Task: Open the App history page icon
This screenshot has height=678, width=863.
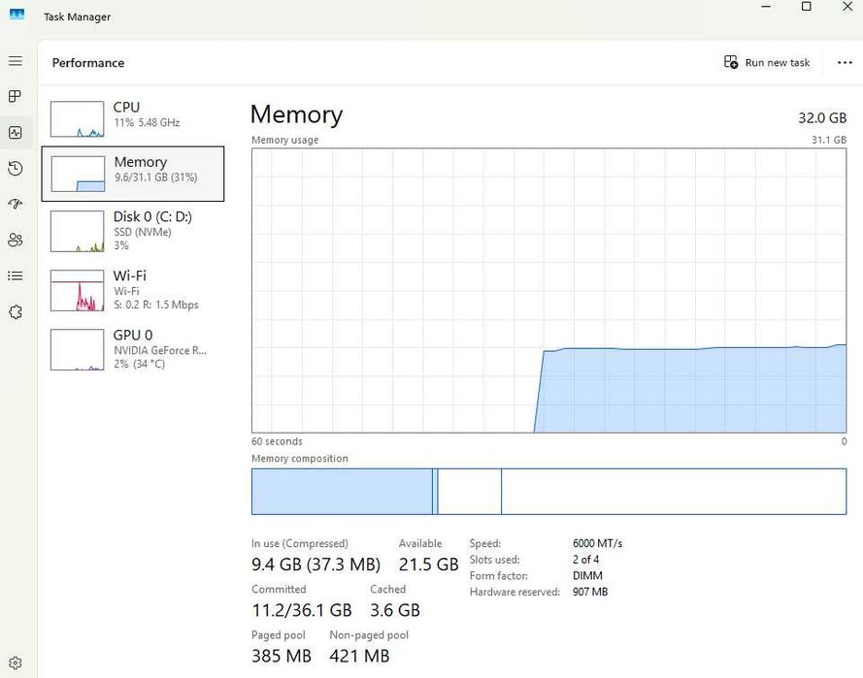Action: click(16, 168)
